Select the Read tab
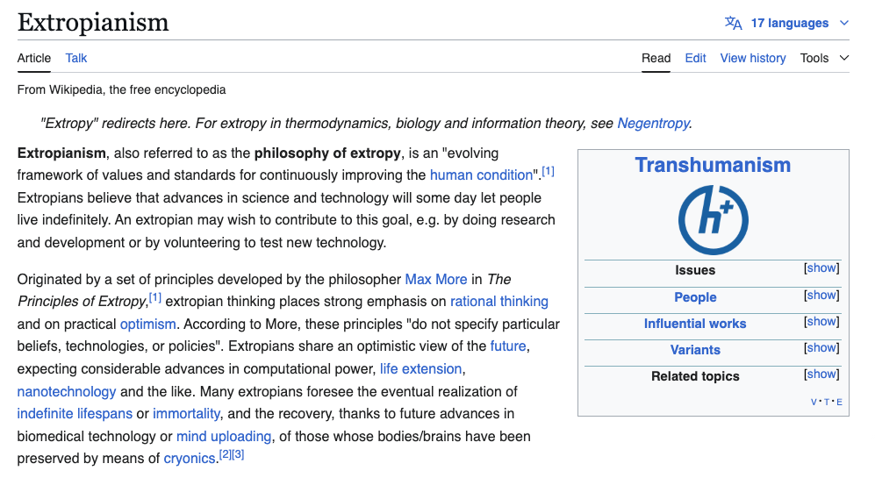Screen dimensions: 875x485 656,58
